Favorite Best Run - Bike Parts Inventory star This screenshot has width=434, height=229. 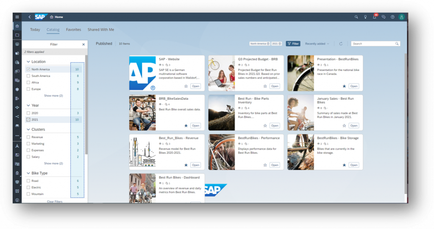(x=265, y=125)
